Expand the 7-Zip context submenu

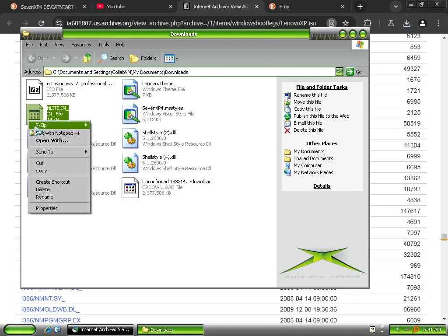click(59, 125)
